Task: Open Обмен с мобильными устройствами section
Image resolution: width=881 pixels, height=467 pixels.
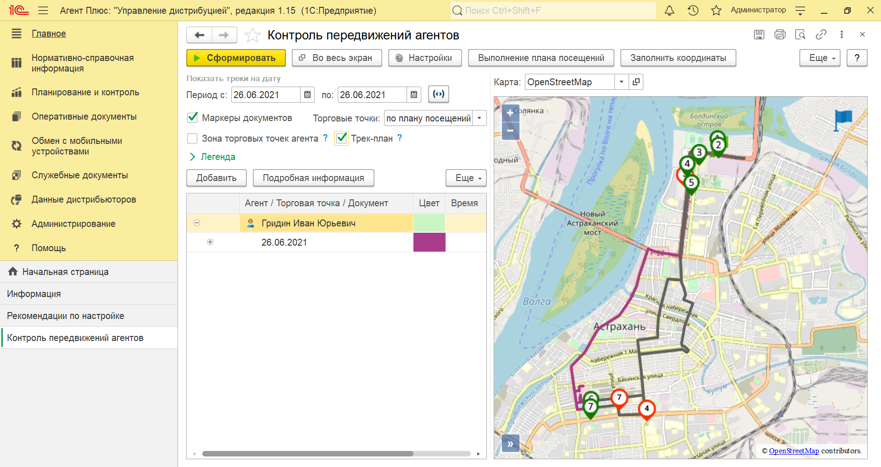Action: [x=77, y=146]
